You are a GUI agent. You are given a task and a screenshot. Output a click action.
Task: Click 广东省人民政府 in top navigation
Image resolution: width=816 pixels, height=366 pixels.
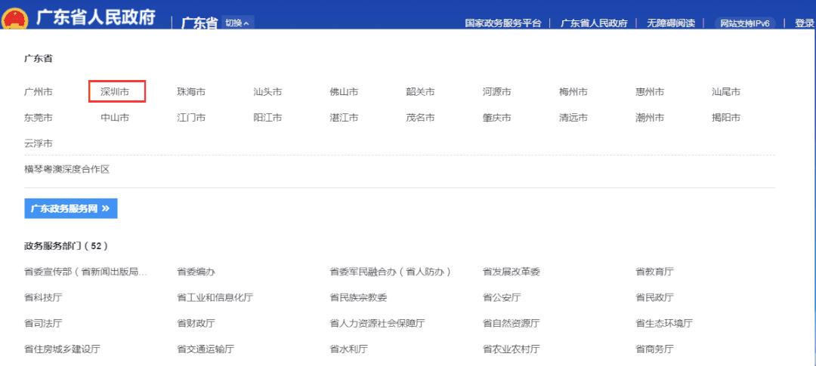[594, 23]
